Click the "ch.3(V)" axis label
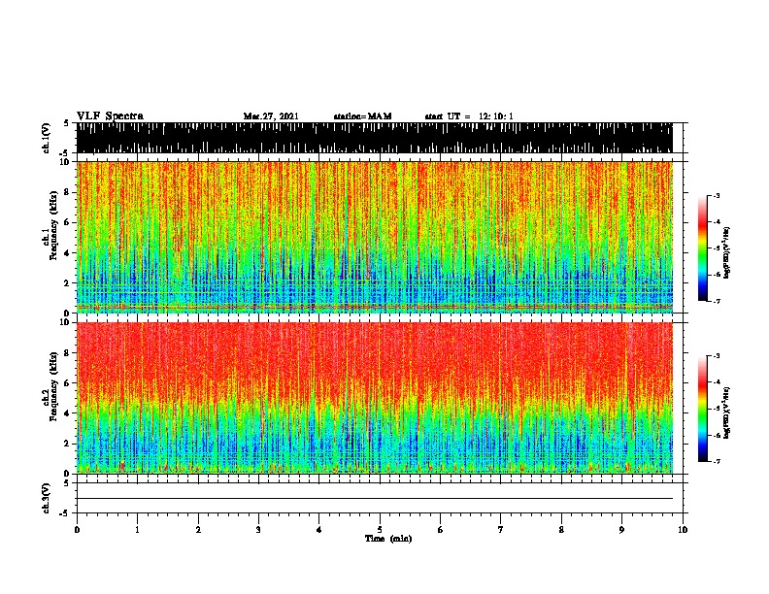The image size is (769, 594). [x=46, y=498]
